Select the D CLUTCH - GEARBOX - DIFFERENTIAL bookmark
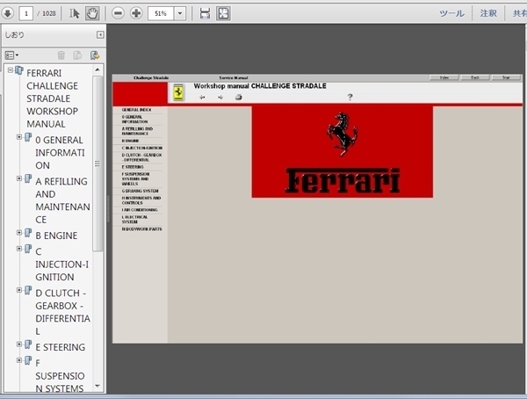This screenshot has height=399, width=527. 63,312
